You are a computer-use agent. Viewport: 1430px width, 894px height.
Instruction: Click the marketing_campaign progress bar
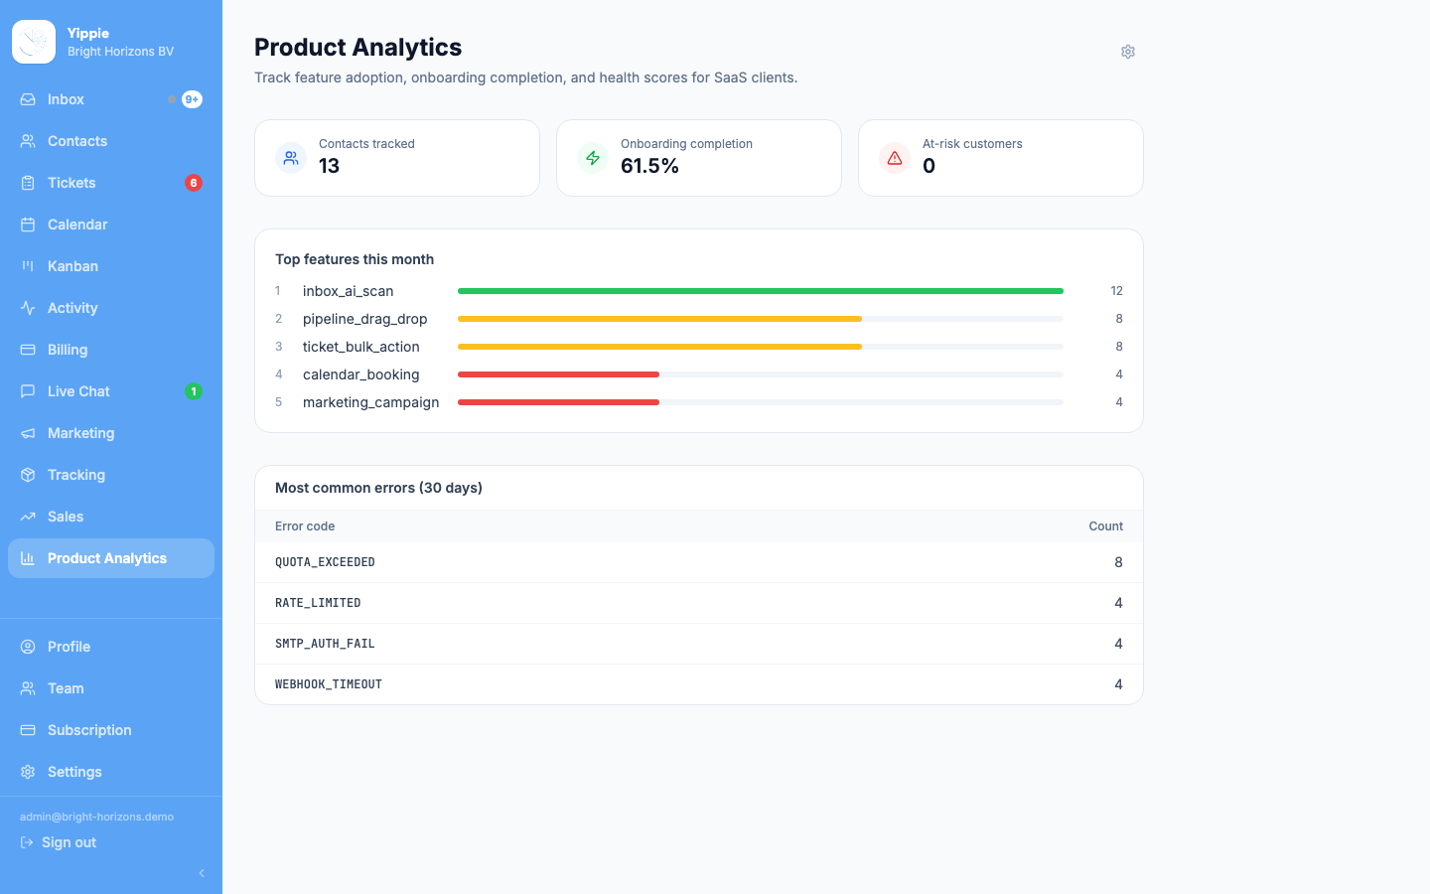[x=761, y=402]
